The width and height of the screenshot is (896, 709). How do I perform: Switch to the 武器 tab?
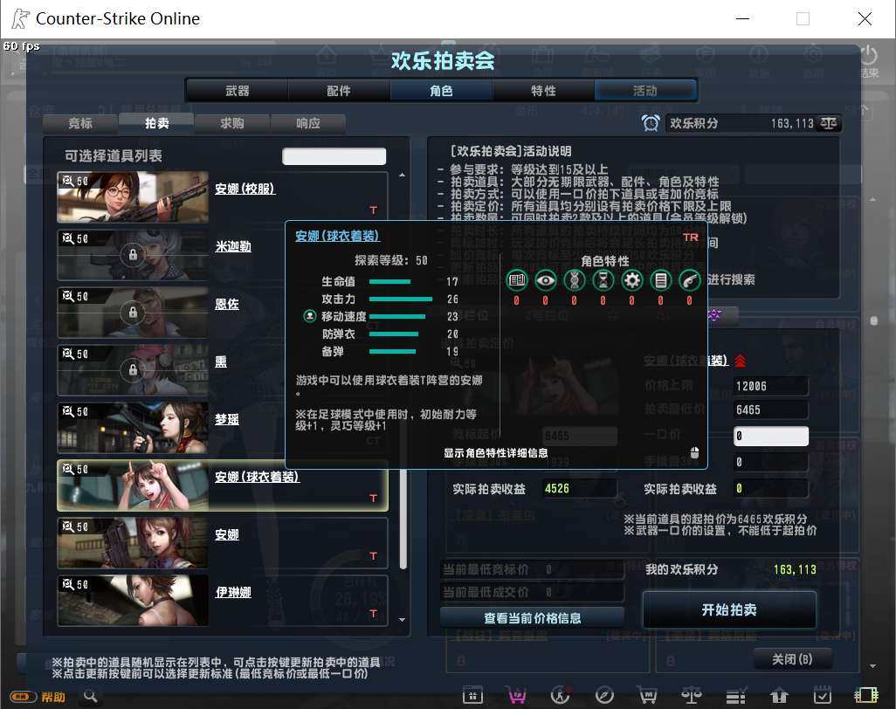[x=238, y=91]
